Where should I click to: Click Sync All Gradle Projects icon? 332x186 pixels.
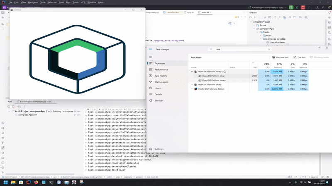[x=251, y=17]
